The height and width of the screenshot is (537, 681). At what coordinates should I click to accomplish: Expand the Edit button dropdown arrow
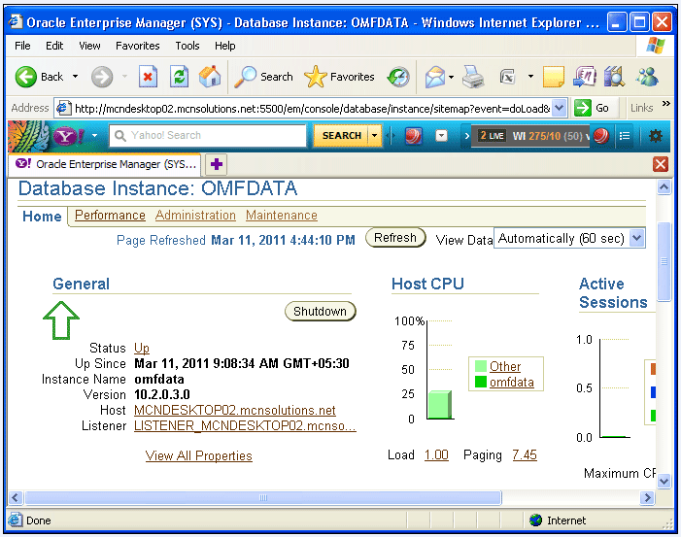[x=530, y=77]
